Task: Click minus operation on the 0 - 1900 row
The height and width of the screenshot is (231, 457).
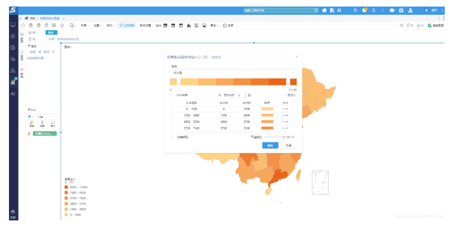Action: tap(284, 109)
